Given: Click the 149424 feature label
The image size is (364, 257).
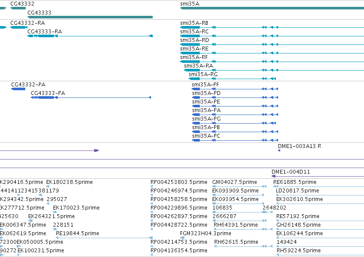Looking at the screenshot, I should (x=287, y=242).
